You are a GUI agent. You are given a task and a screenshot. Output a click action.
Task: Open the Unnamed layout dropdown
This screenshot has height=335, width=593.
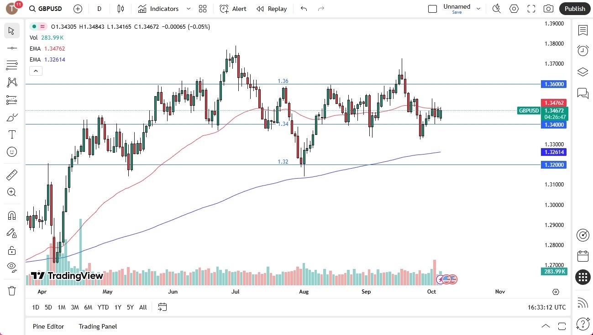(478, 8)
